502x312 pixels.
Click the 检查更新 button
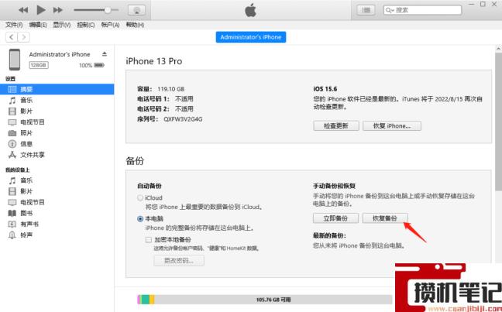(336, 125)
